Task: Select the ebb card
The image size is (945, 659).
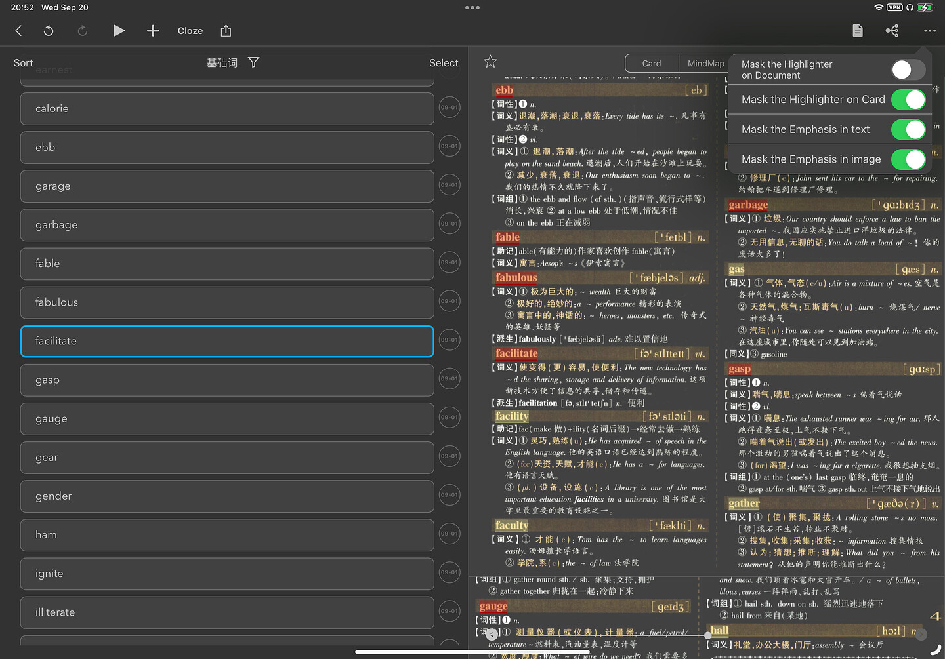Action: click(227, 148)
